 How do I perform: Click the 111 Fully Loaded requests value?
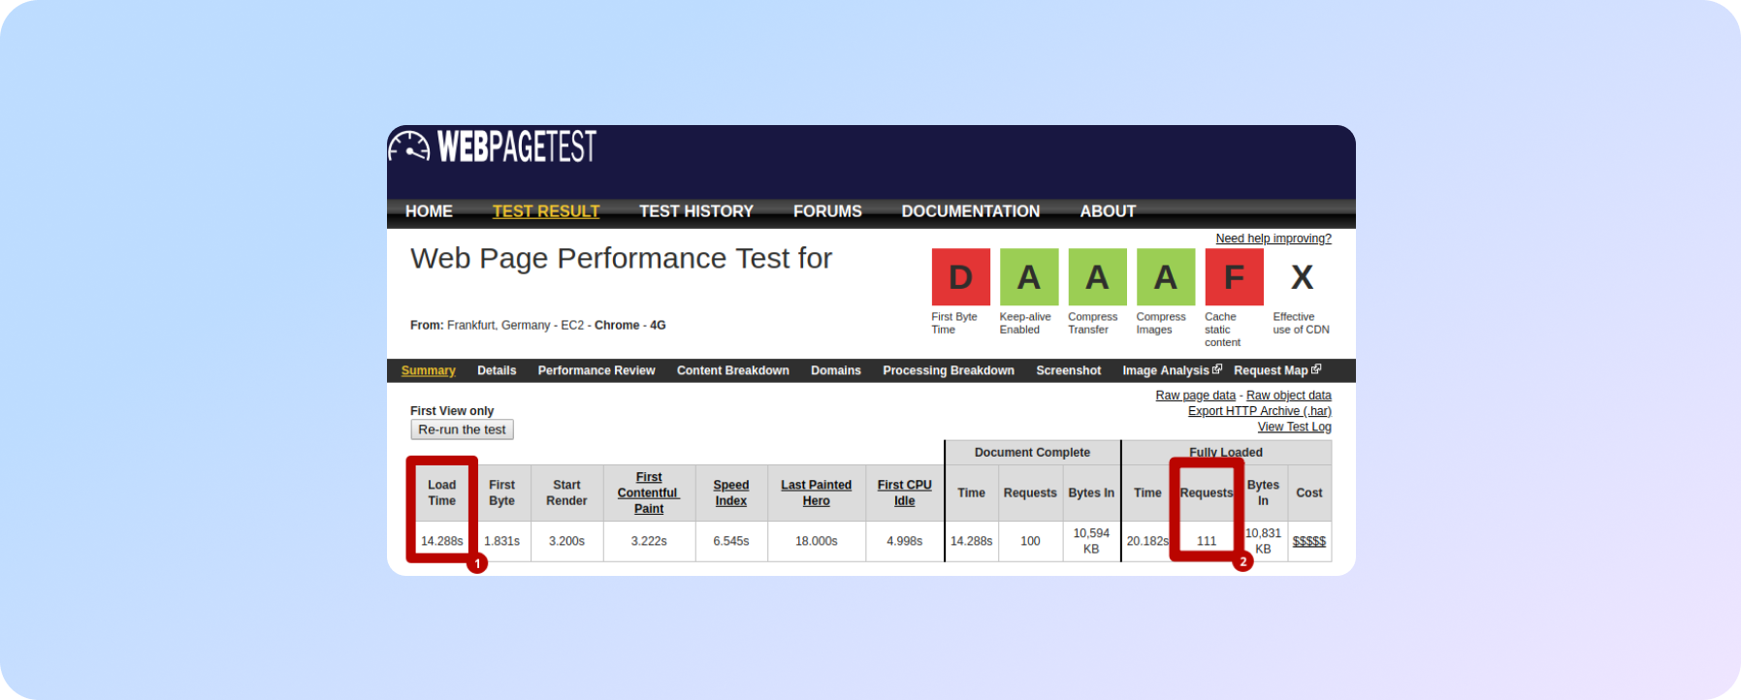tap(1207, 541)
